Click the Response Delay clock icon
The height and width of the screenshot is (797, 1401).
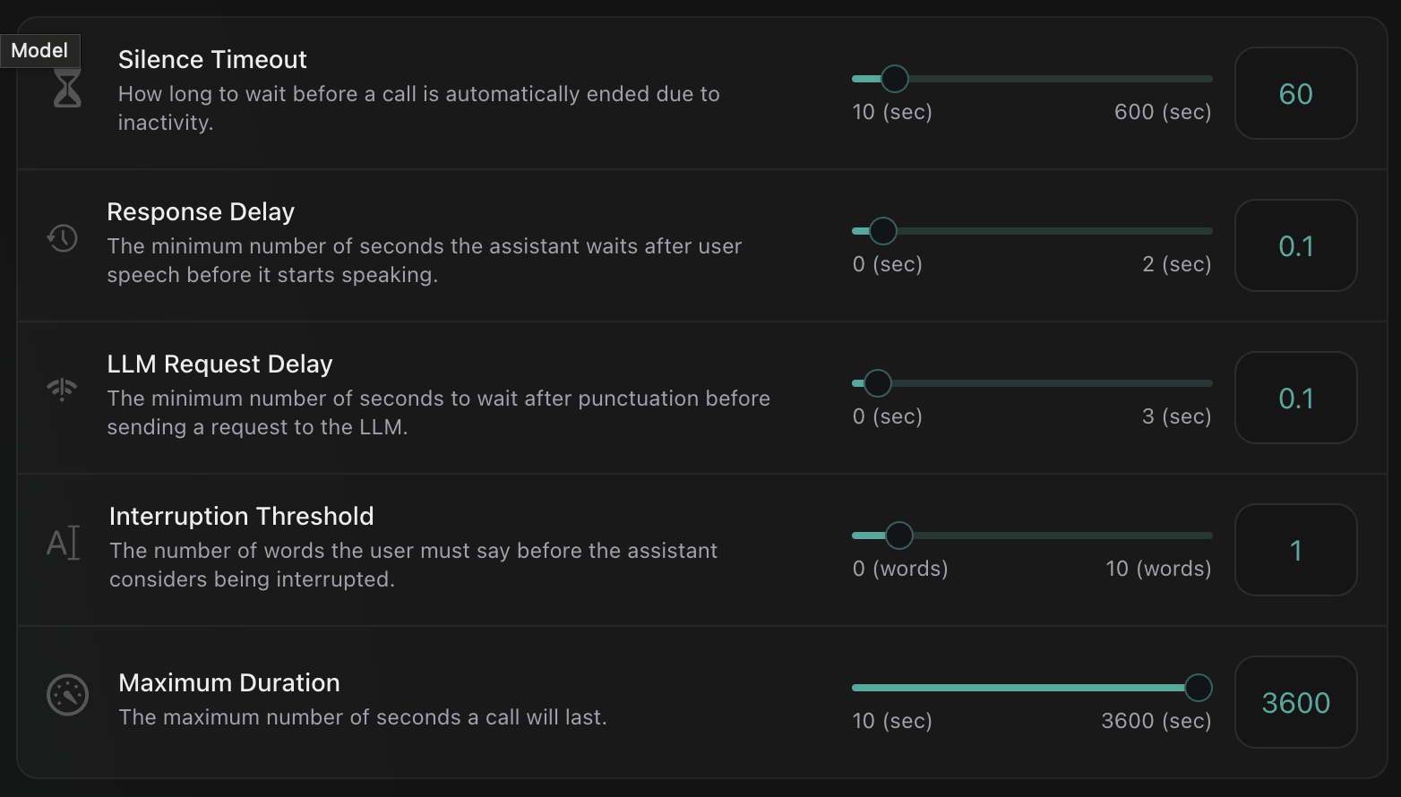tap(63, 238)
